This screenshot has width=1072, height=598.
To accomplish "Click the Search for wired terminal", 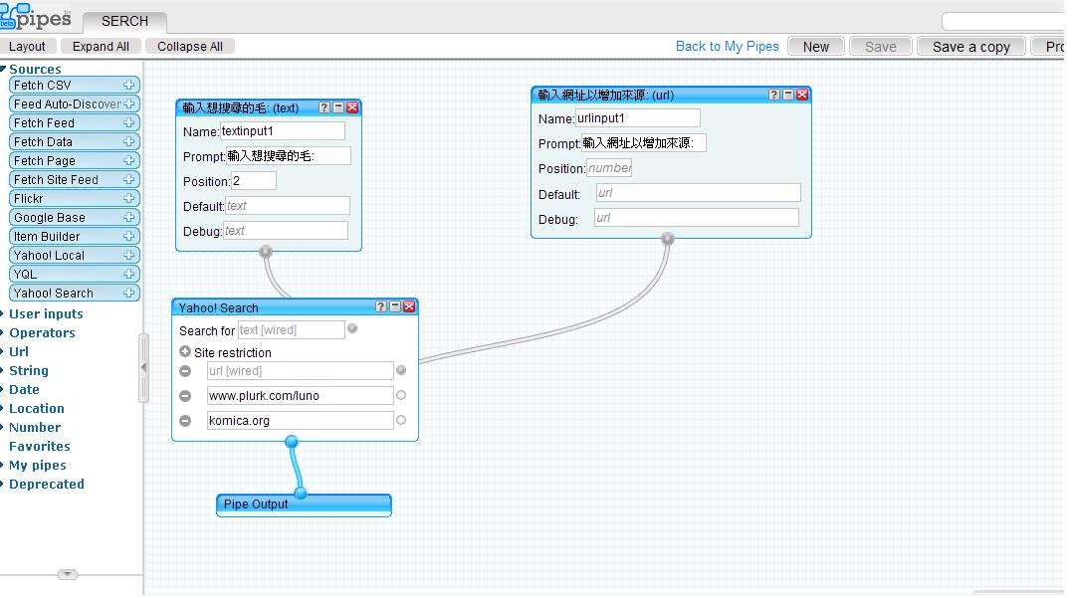I will click(x=352, y=328).
